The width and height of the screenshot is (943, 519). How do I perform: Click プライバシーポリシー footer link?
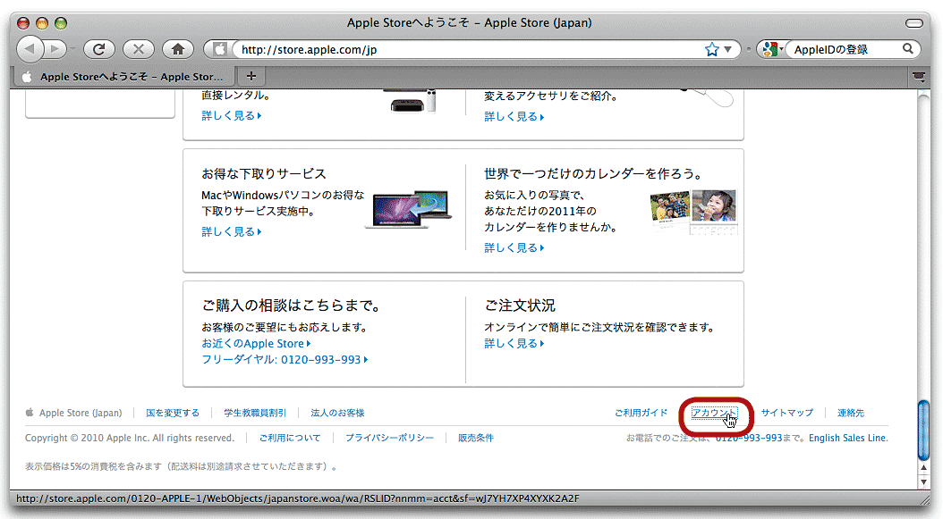[389, 438]
